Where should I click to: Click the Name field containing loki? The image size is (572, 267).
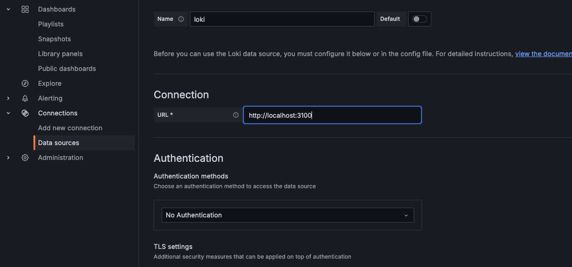point(282,19)
